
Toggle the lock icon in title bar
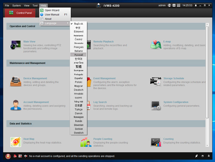tap(196, 5)
